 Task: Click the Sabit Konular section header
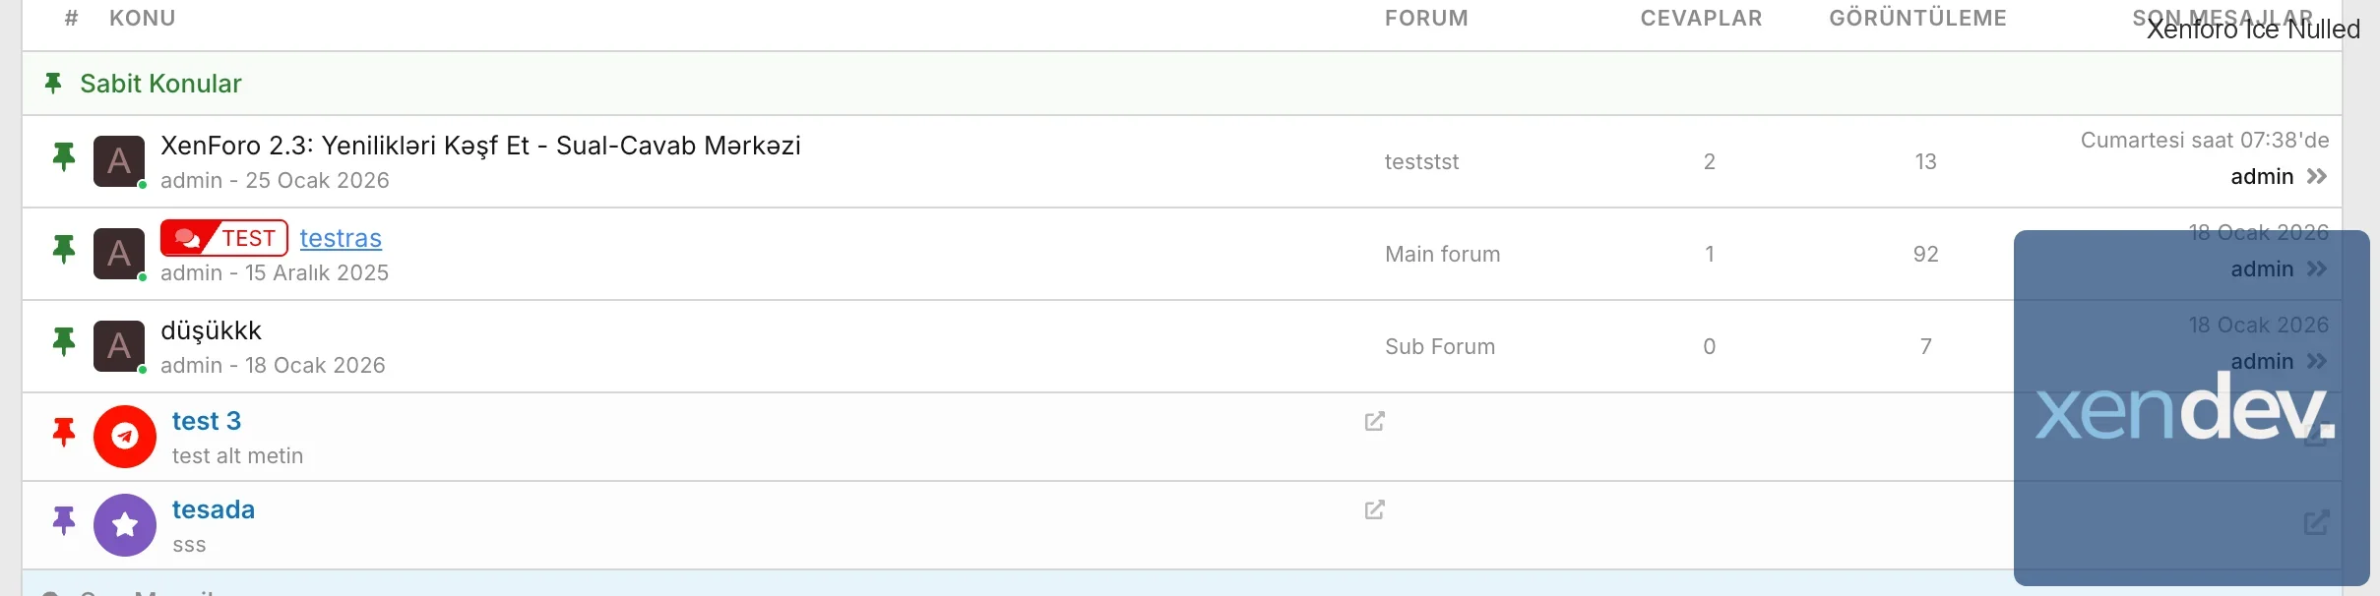[160, 84]
